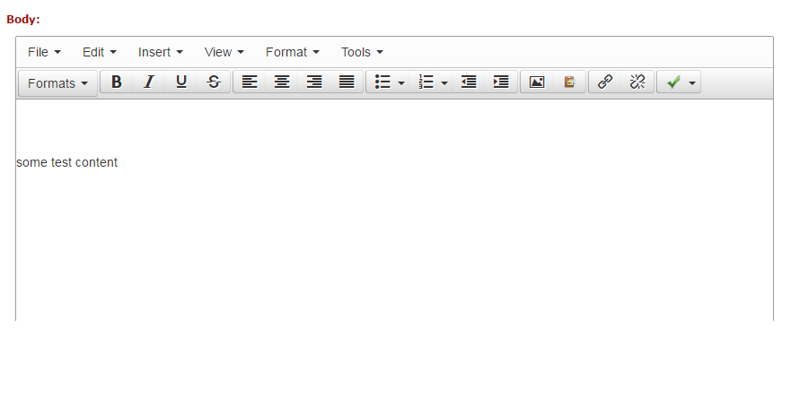Image resolution: width=799 pixels, height=415 pixels.
Task: Open the View menu
Action: pyautogui.click(x=224, y=52)
